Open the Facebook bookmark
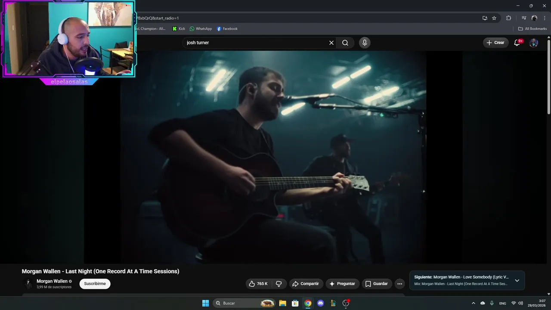Viewport: 551px width, 310px height. 227,29
